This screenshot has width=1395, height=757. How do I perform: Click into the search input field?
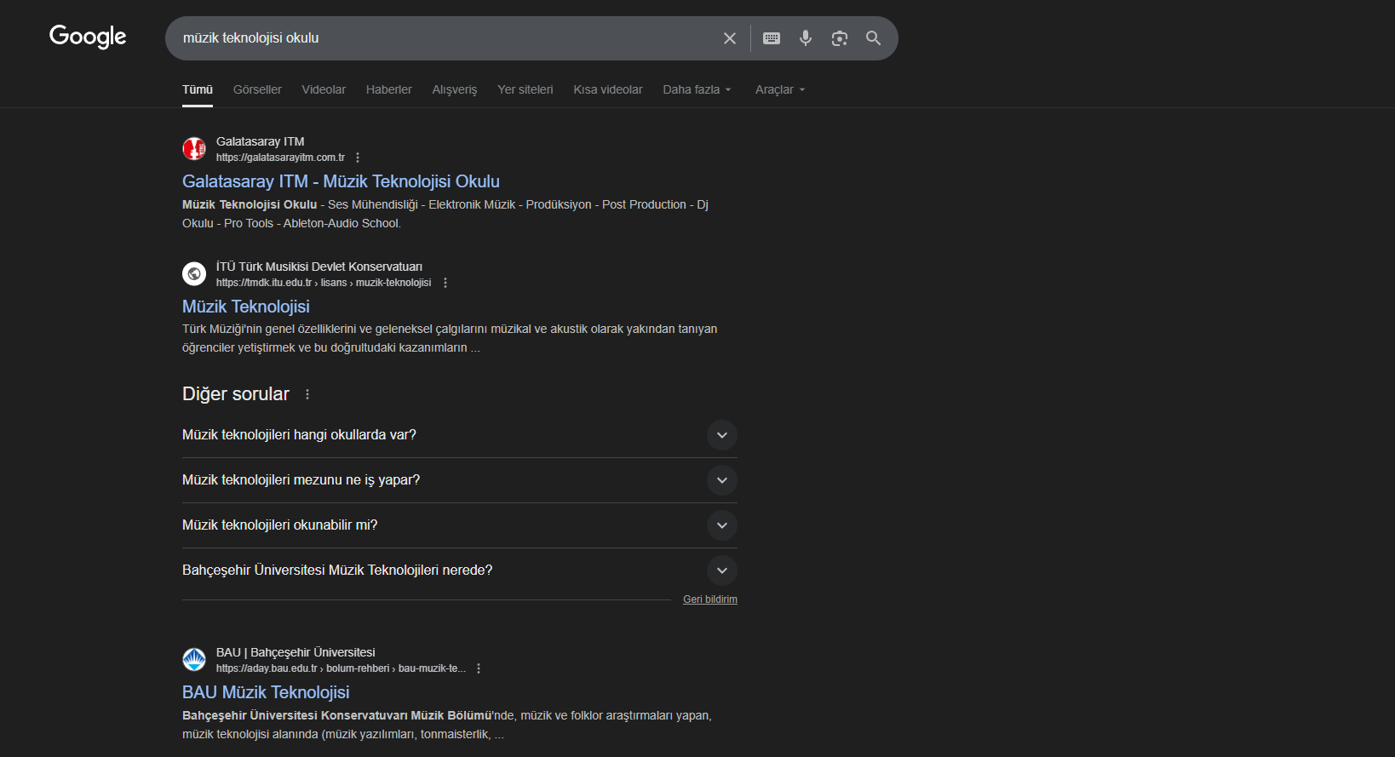443,38
